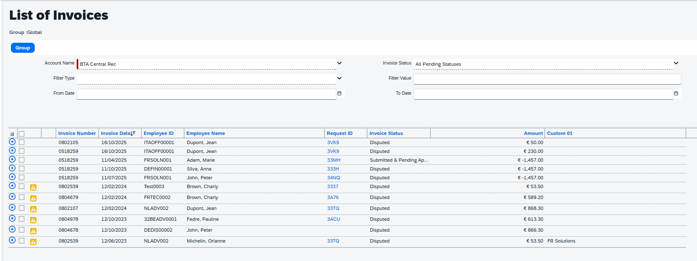Viewport: 697px width, 261px height.
Task: Click the warning icon for invoice 0804978
Action: (x=33, y=220)
